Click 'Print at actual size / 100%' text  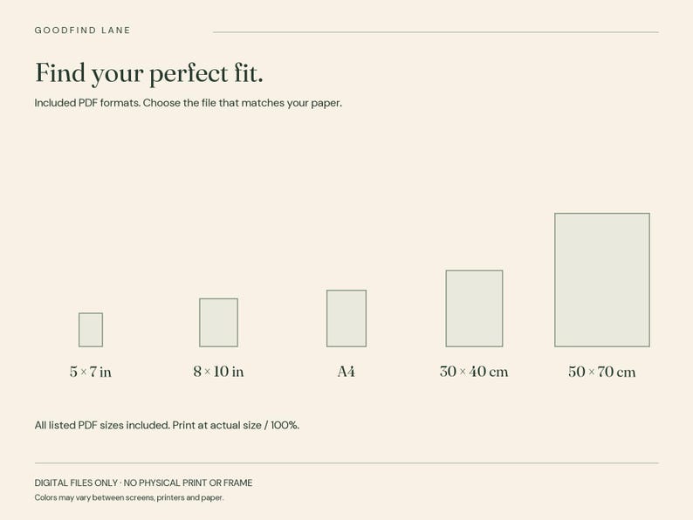tap(236, 426)
